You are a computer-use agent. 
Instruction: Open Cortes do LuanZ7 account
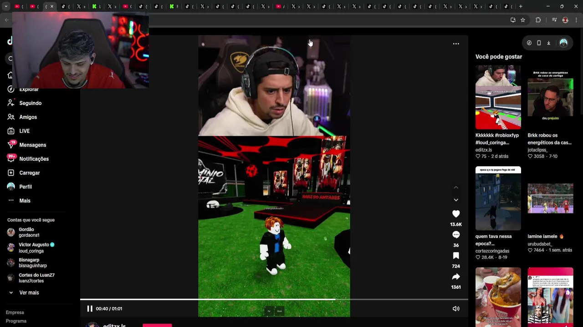(x=31, y=278)
